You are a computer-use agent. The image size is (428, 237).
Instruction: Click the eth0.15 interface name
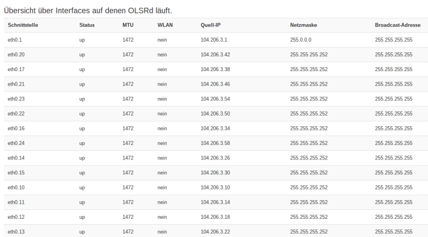(x=16, y=173)
